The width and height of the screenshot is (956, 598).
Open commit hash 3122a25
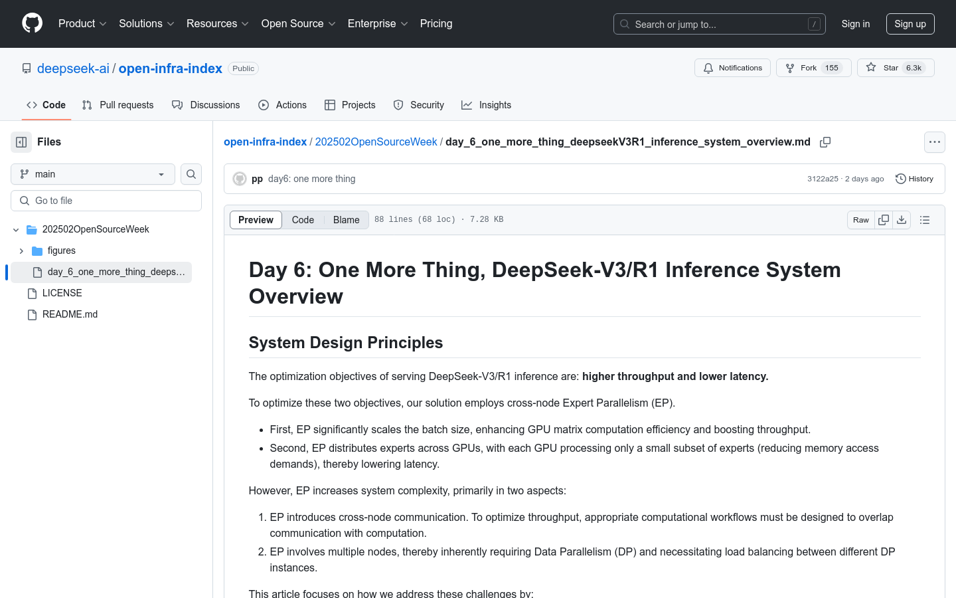pyautogui.click(x=823, y=179)
